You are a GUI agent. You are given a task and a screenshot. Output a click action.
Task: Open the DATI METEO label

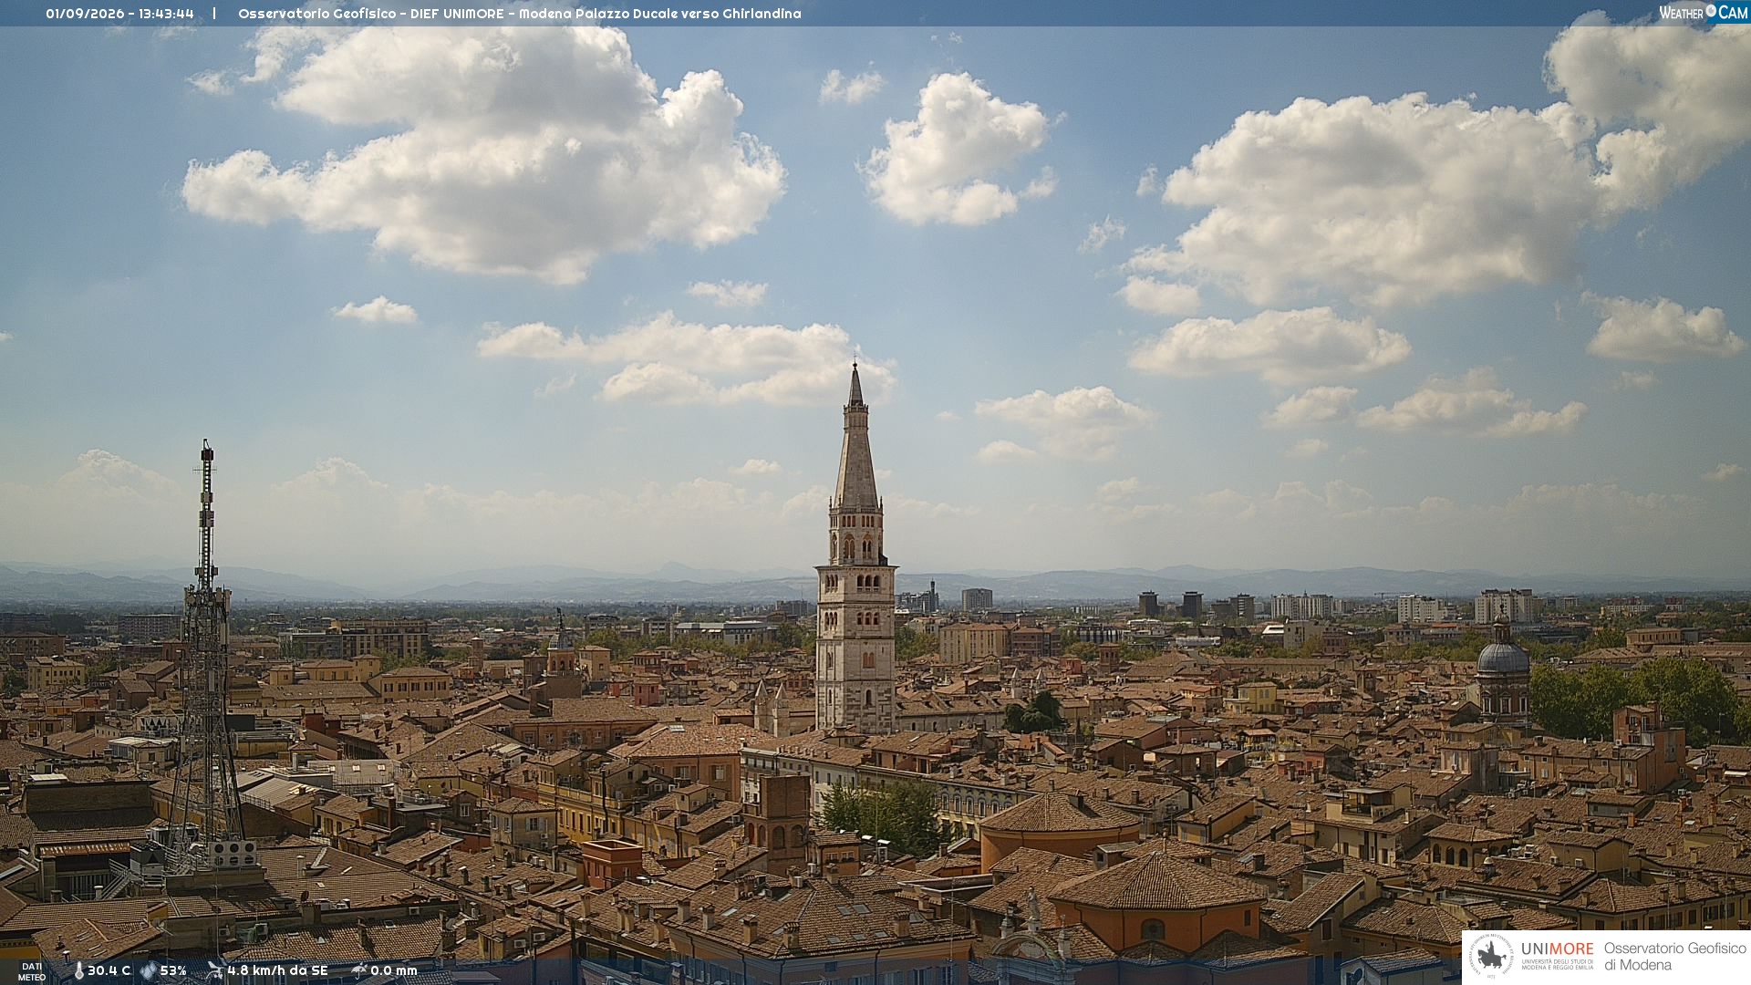click(32, 971)
